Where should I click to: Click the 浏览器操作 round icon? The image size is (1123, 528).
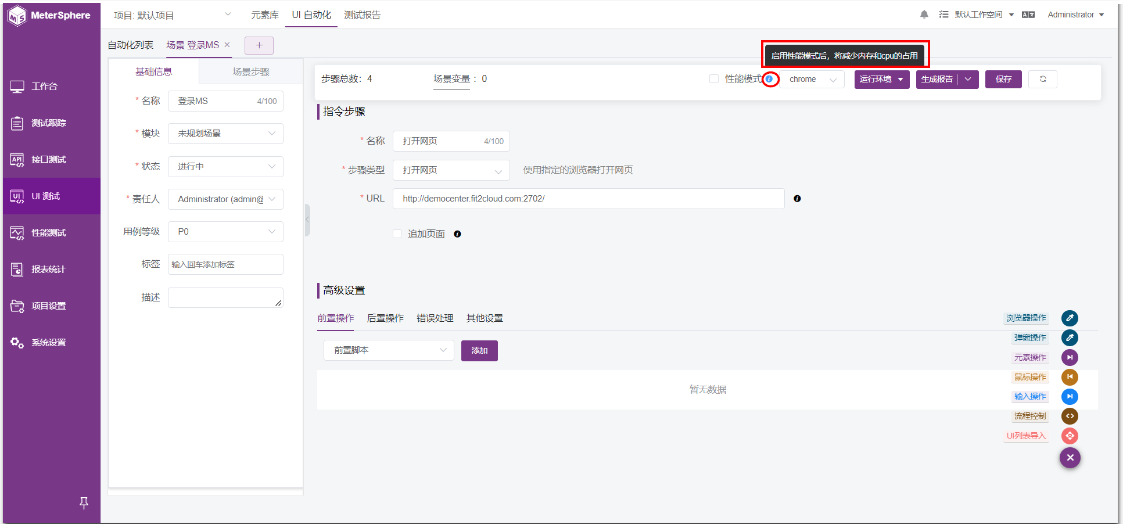click(x=1070, y=318)
